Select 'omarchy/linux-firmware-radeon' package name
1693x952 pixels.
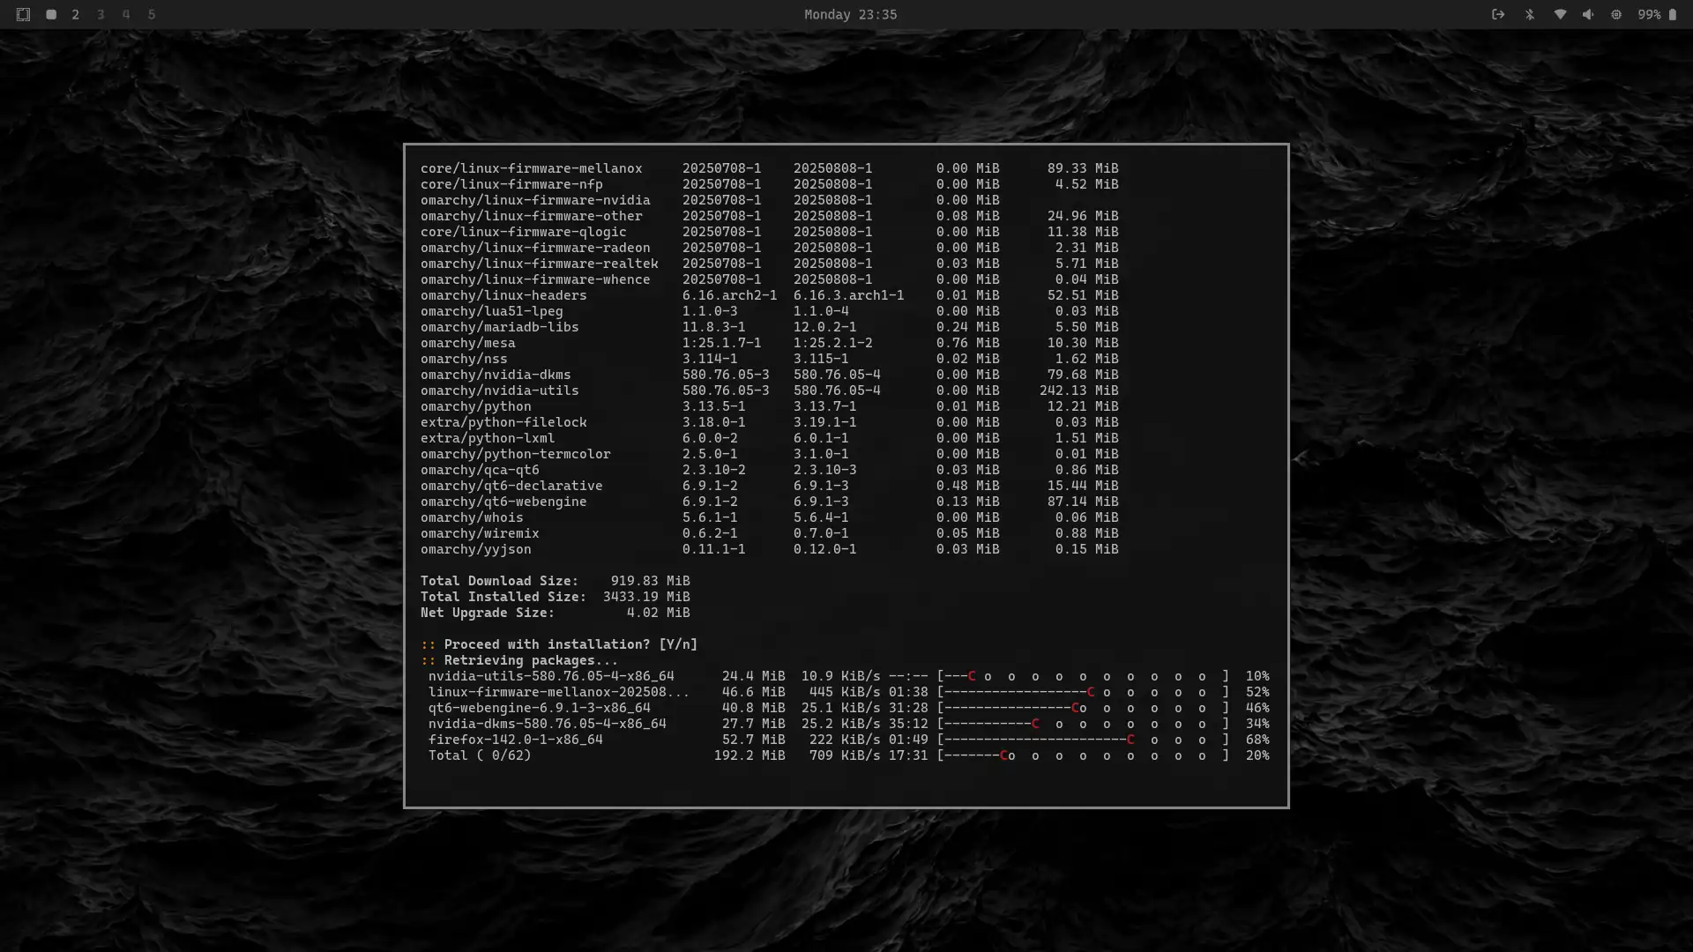pyautogui.click(x=535, y=248)
